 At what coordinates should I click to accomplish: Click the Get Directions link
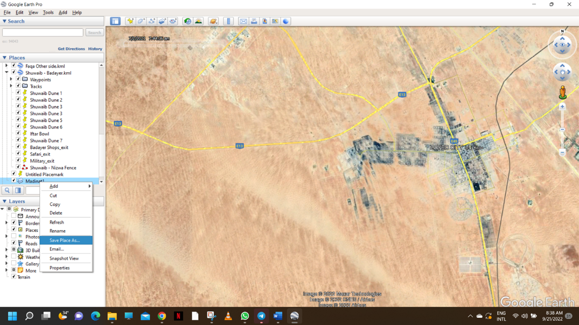tap(71, 49)
